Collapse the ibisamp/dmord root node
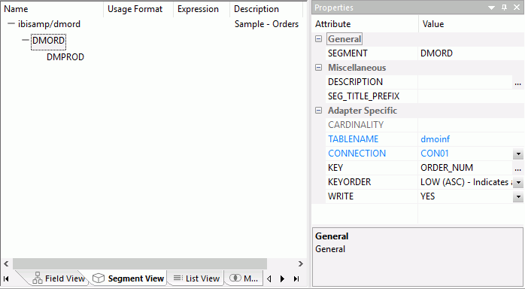The image size is (525, 289). tap(11, 24)
